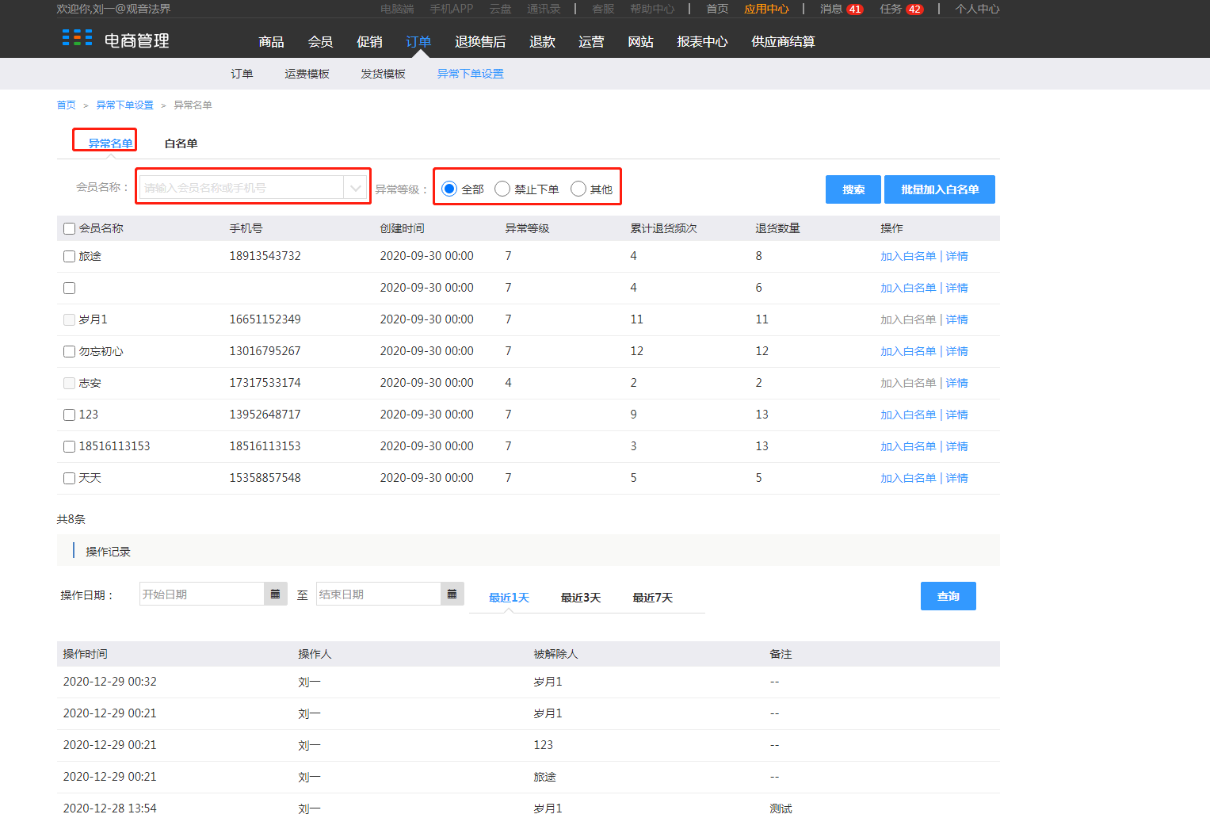1210x818 pixels.
Task: Open the 退换售后 main menu
Action: pyautogui.click(x=480, y=41)
